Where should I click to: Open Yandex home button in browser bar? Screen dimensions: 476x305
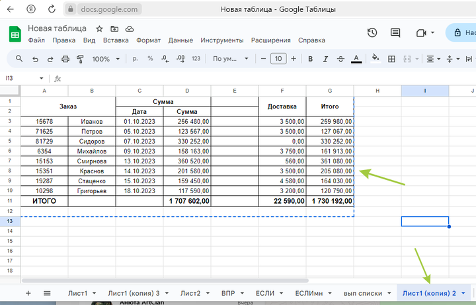pos(31,9)
